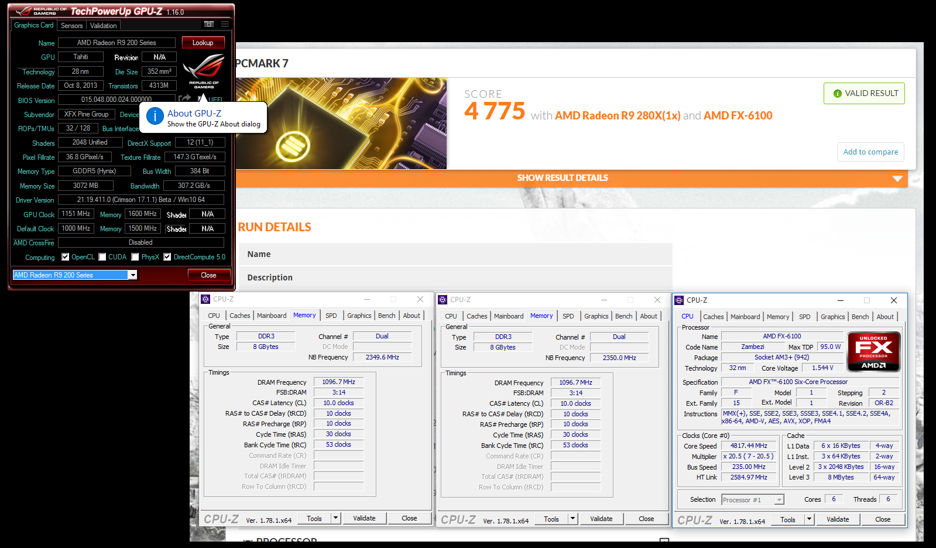This screenshot has height=548, width=936.
Task: Open Graphics tab in the middle CPU-Z window
Action: (596, 316)
